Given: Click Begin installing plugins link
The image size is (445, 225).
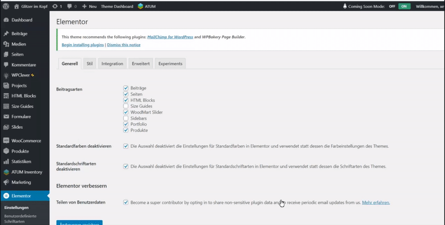Looking at the screenshot, I should pos(83,45).
